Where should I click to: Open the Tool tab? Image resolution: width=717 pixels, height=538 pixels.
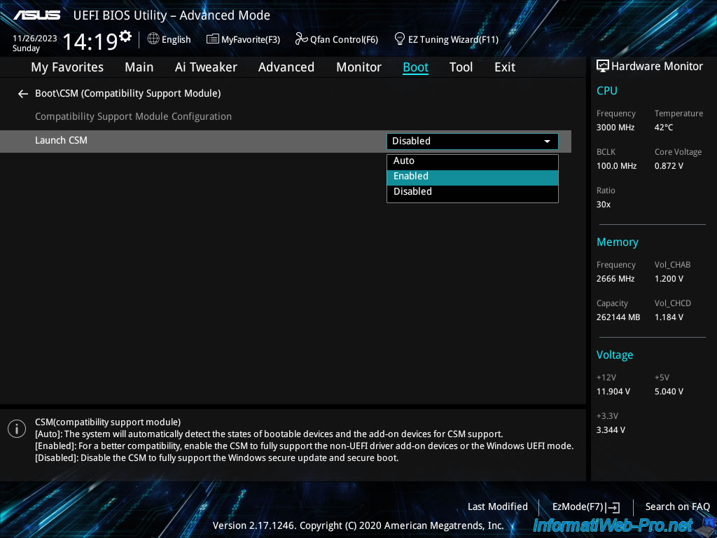point(461,67)
